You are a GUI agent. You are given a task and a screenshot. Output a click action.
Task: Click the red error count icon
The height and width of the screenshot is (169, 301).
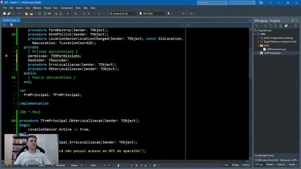coord(136,165)
